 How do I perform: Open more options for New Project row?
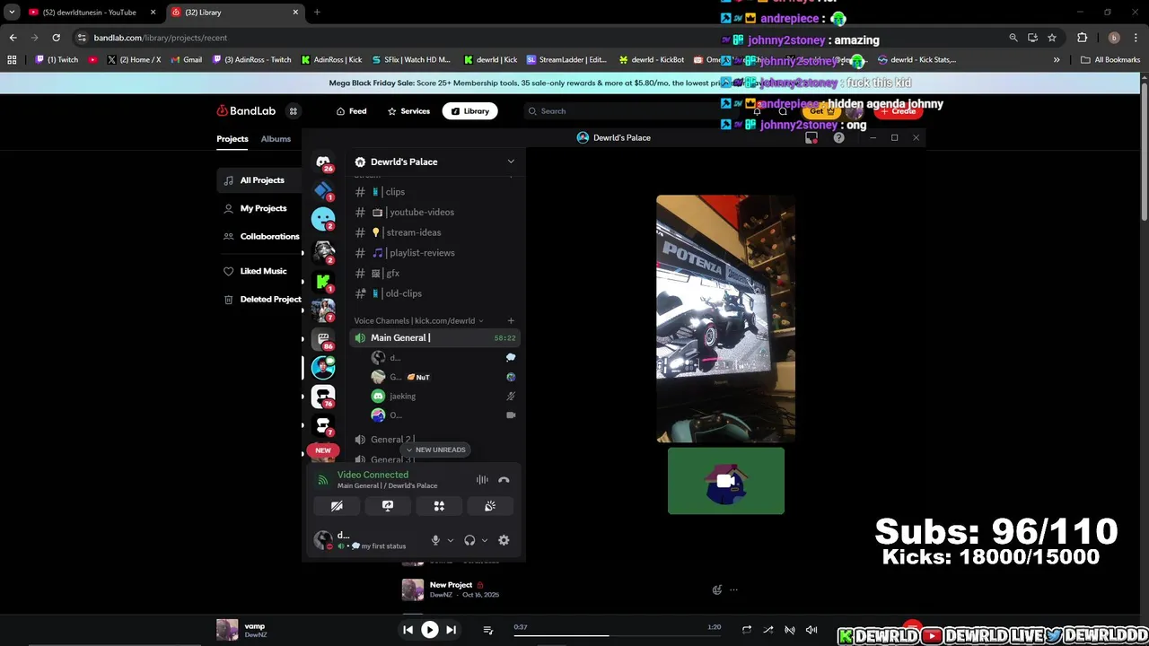(733, 589)
